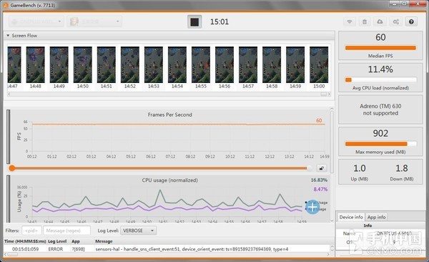Open the Log Level VERBOSE dropdown
429x262 pixels.
click(x=139, y=231)
